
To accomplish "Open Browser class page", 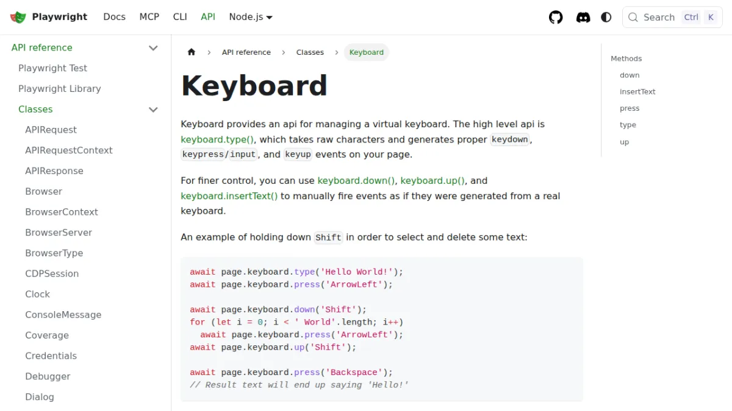I will point(43,191).
